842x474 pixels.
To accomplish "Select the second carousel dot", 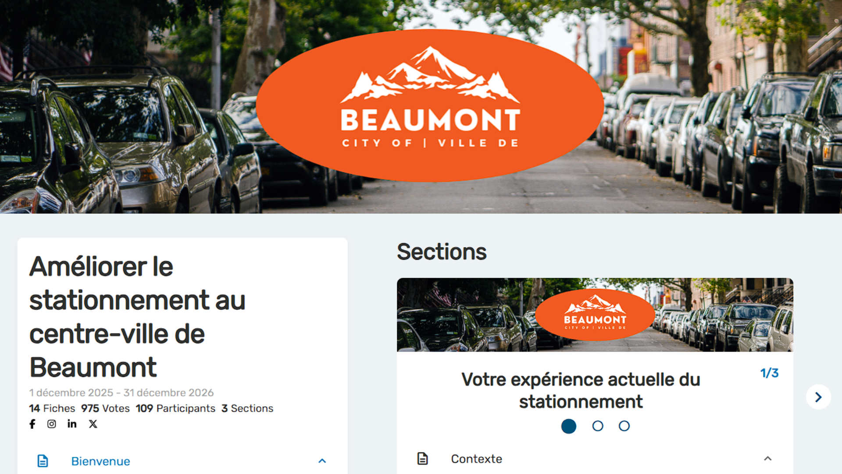I will pyautogui.click(x=597, y=426).
